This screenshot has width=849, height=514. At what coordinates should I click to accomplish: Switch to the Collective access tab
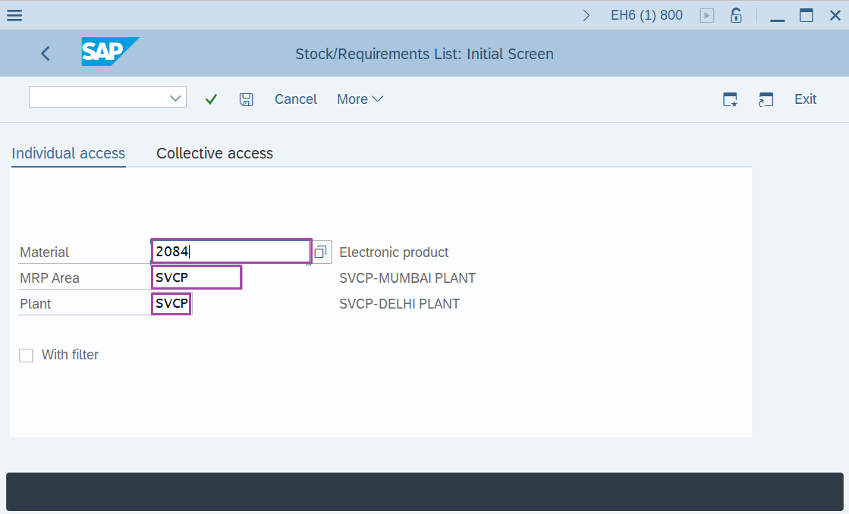click(x=214, y=152)
